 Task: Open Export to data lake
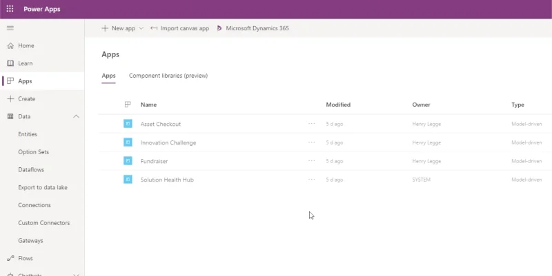coord(43,187)
